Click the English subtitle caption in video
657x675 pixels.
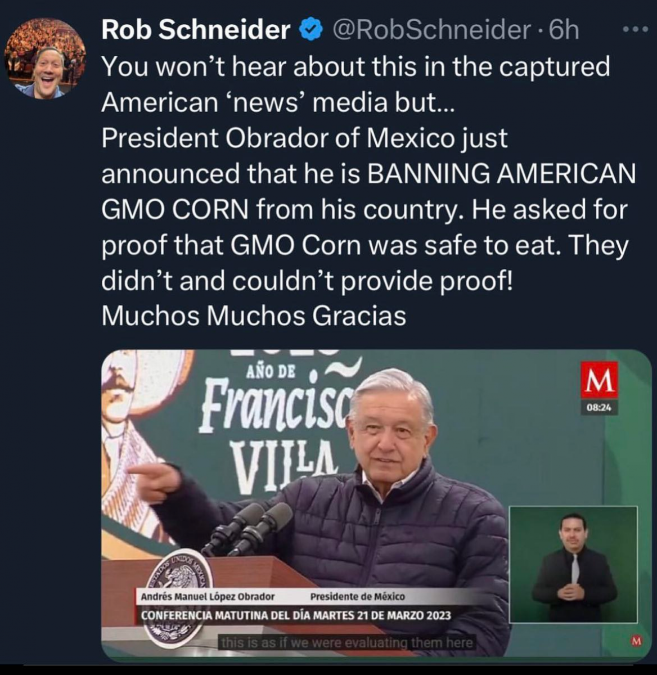pos(347,642)
